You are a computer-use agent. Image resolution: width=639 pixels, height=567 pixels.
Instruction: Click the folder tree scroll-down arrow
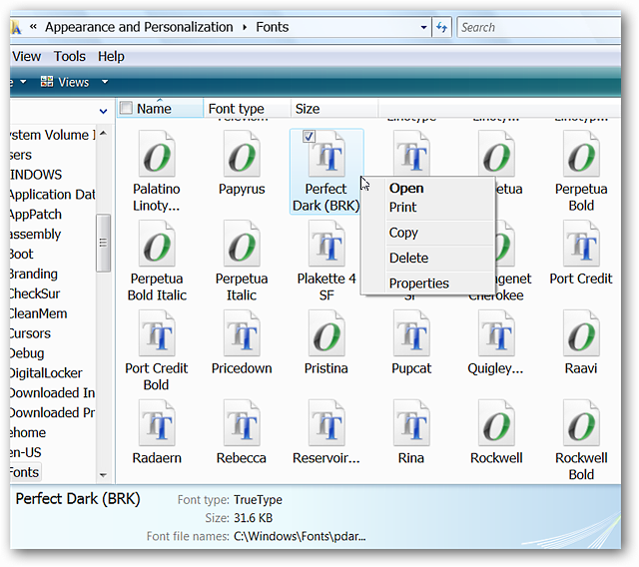[103, 475]
